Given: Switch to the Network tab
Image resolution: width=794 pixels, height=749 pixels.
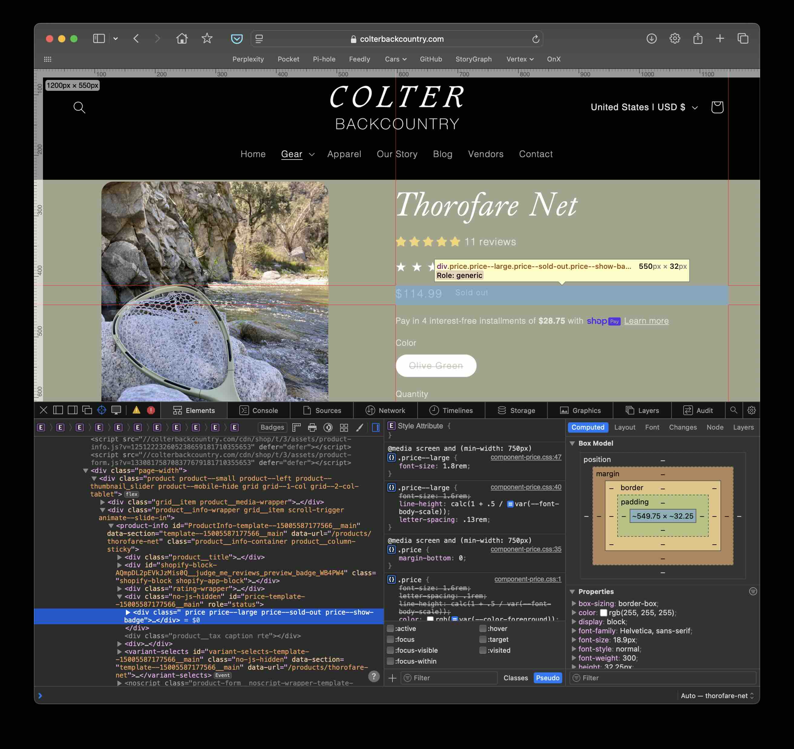Looking at the screenshot, I should pos(386,410).
